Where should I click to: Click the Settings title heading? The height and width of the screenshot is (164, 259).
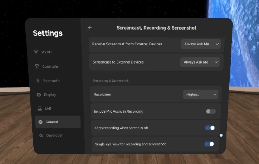pos(48,33)
